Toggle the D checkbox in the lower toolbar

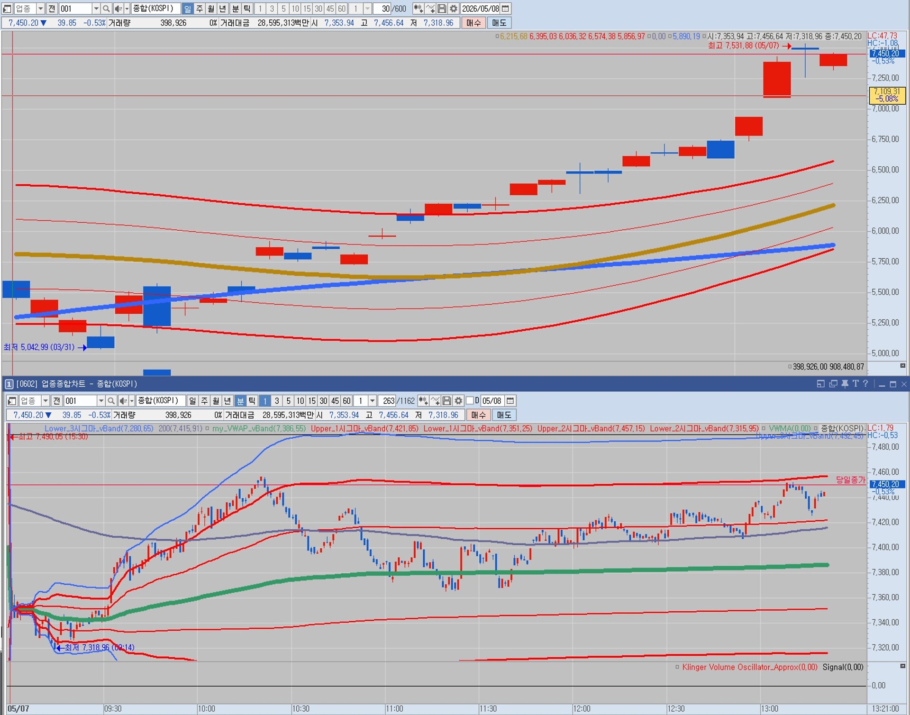coord(470,401)
